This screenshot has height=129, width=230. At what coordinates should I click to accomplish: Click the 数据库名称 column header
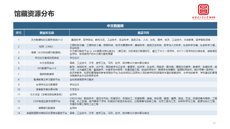coord(47,33)
